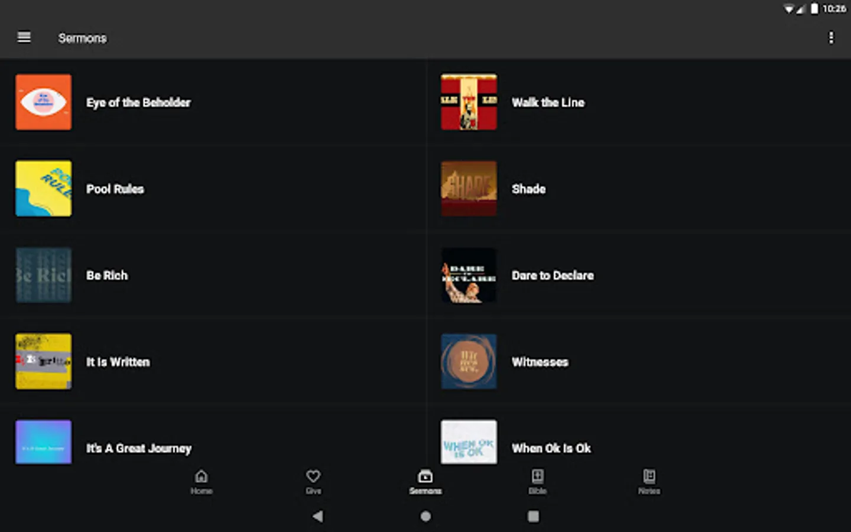Open the Witnesses series
This screenshot has height=532, width=851.
(638, 362)
